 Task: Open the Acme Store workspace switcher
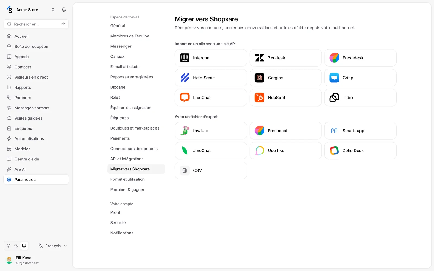click(31, 10)
